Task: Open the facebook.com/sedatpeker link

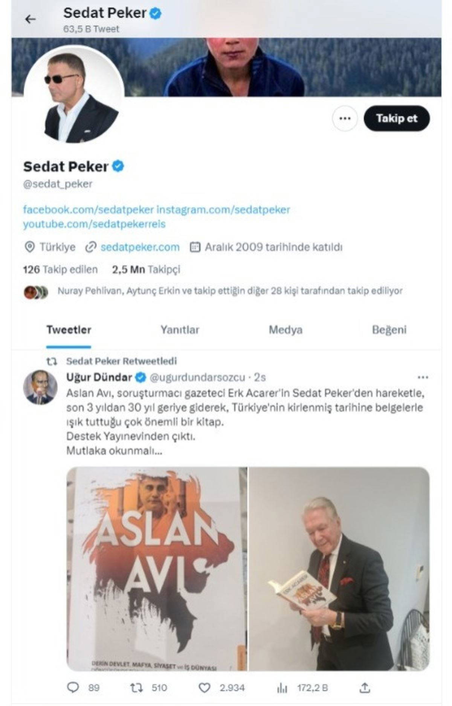Action: click(89, 210)
